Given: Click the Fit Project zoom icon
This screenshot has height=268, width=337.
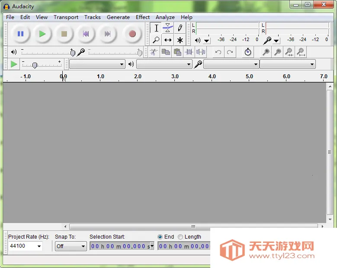Looking at the screenshot, I should click(x=301, y=52).
